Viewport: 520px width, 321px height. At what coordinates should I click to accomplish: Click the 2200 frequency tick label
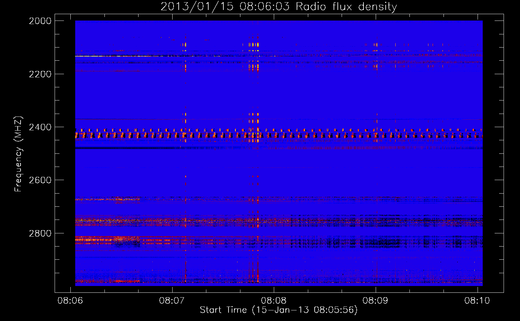coord(40,74)
